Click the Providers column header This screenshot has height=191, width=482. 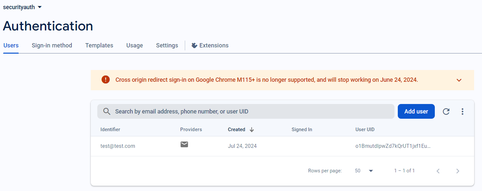(x=191, y=130)
